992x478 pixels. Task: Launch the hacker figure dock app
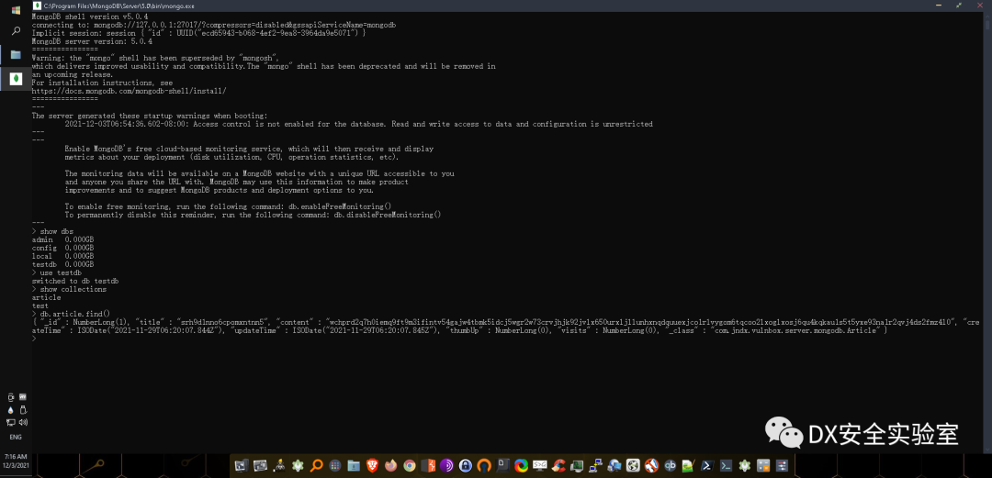(278, 466)
